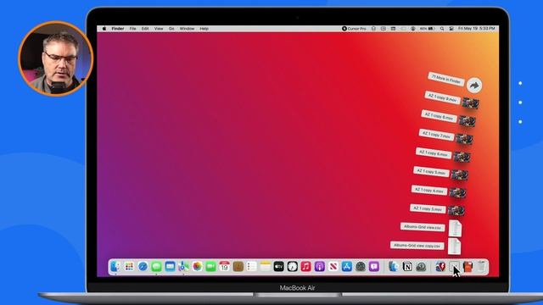Open the Go menu
This screenshot has width=543, height=305.
point(171,29)
